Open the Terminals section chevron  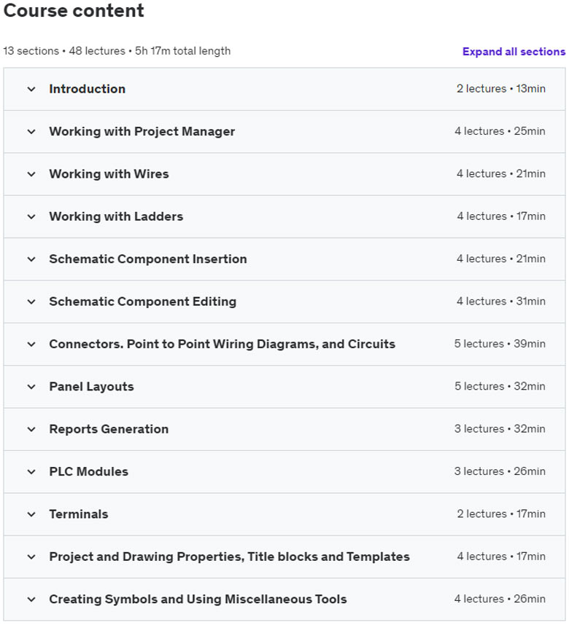[31, 514]
